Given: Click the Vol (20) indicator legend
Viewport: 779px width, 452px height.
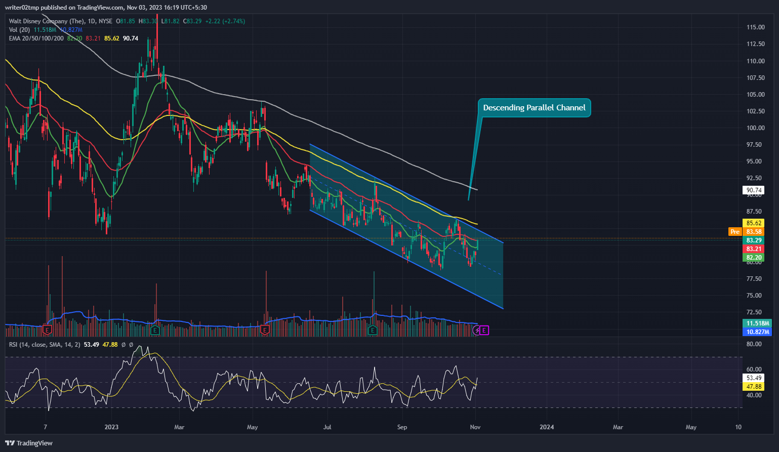Looking at the screenshot, I should (20, 30).
